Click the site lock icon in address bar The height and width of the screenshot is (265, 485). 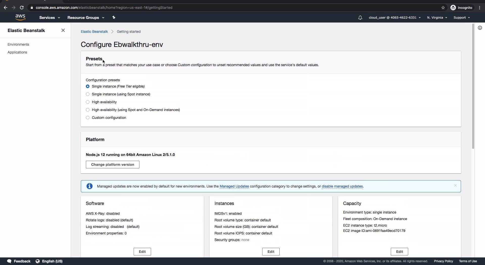point(32,8)
